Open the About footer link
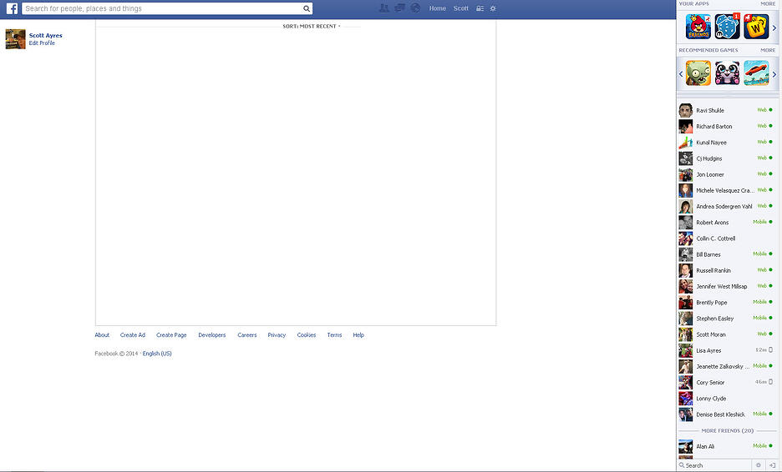 (102, 335)
